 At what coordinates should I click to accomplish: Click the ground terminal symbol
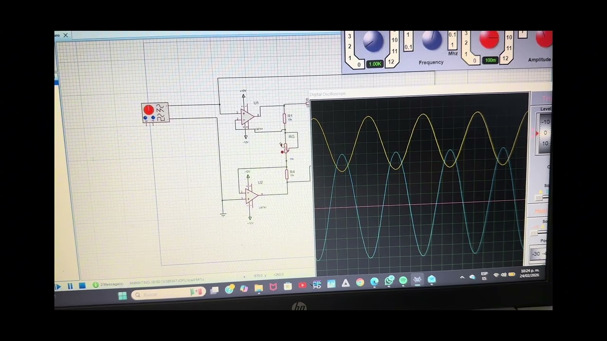(223, 214)
